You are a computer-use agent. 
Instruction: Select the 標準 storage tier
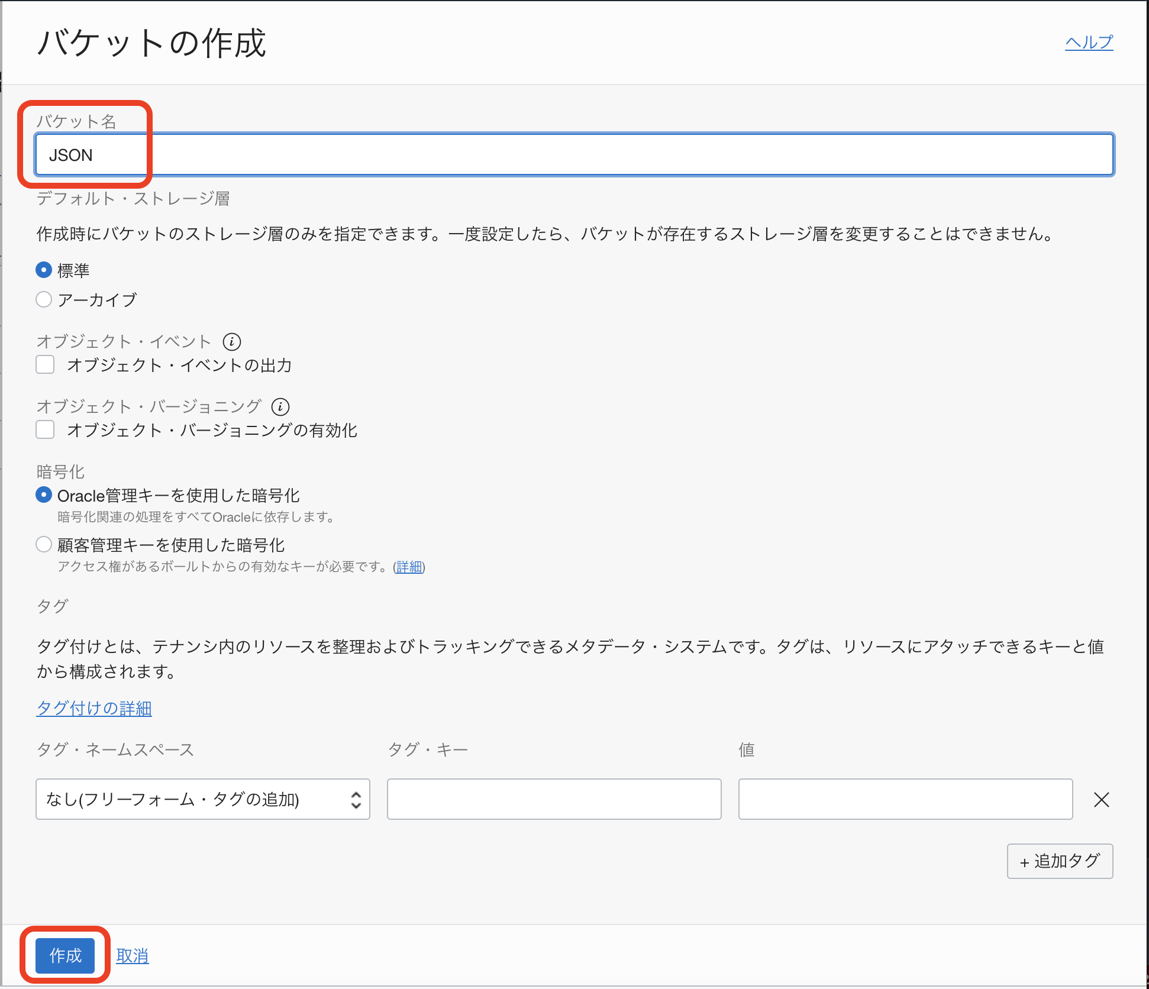click(43, 270)
